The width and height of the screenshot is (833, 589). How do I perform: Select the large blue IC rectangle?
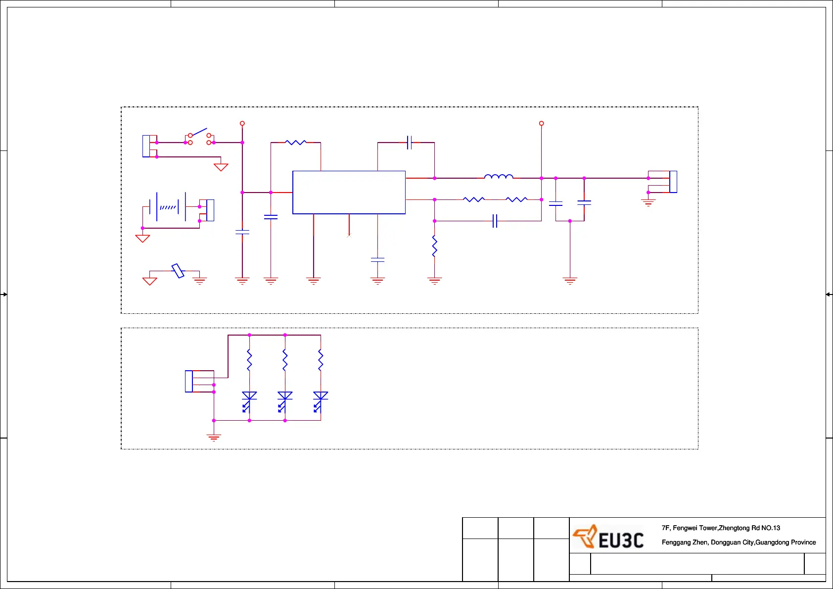[x=349, y=193]
